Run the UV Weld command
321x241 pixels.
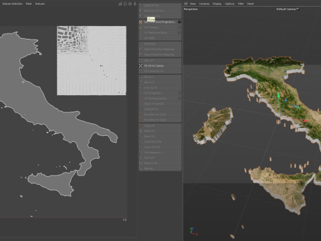pos(160,38)
